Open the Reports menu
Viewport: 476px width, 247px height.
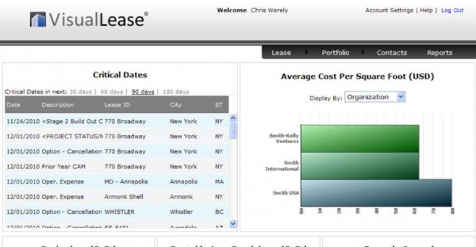[x=440, y=52]
